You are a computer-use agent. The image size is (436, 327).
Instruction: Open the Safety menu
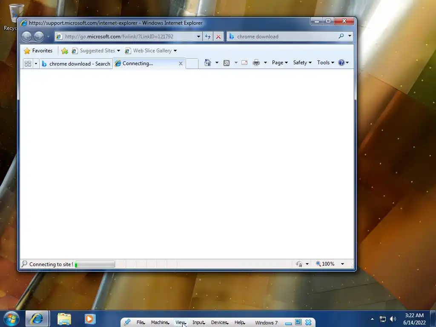(302, 63)
